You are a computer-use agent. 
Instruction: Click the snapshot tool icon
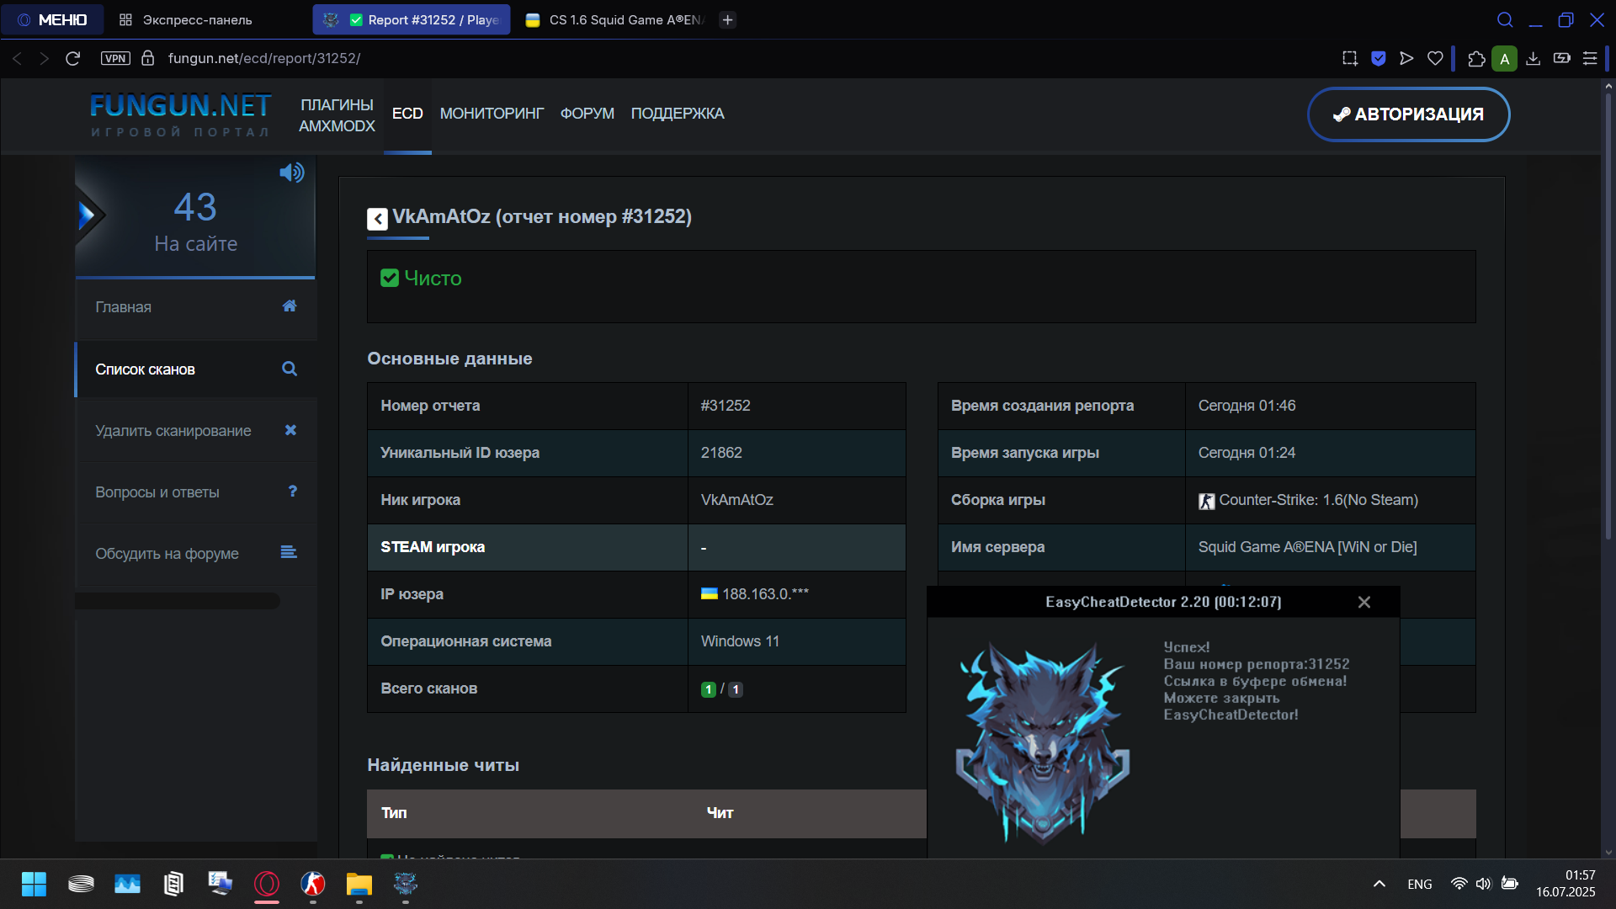point(1350,58)
